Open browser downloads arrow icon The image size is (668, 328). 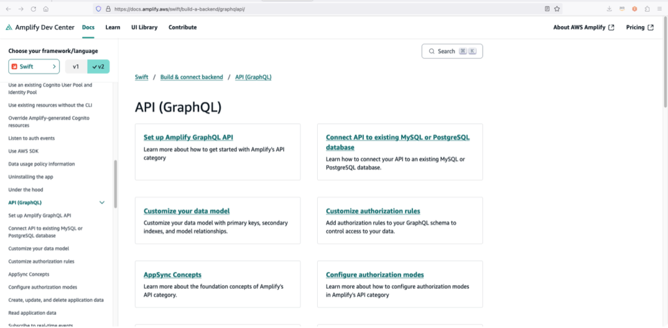[609, 8]
